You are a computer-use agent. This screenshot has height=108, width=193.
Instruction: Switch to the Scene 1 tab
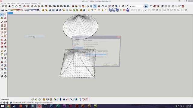[x=10, y=13]
